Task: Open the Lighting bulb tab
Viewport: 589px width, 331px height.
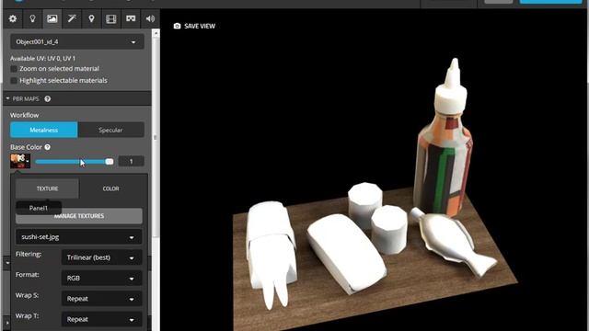Action: [33, 18]
